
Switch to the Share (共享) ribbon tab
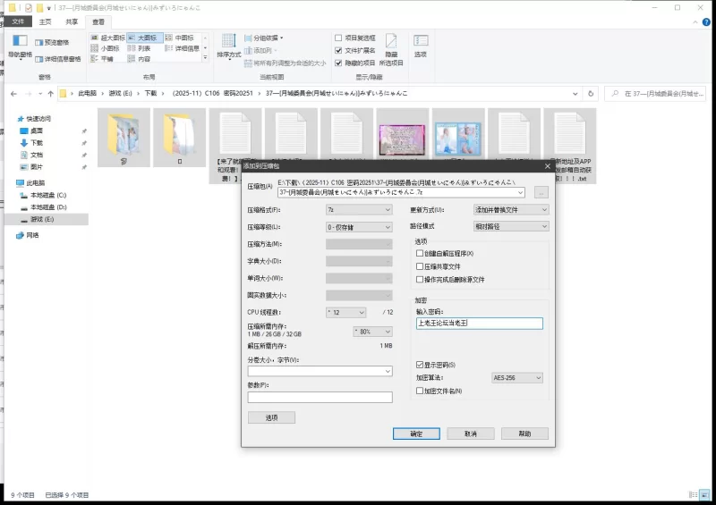tap(72, 21)
